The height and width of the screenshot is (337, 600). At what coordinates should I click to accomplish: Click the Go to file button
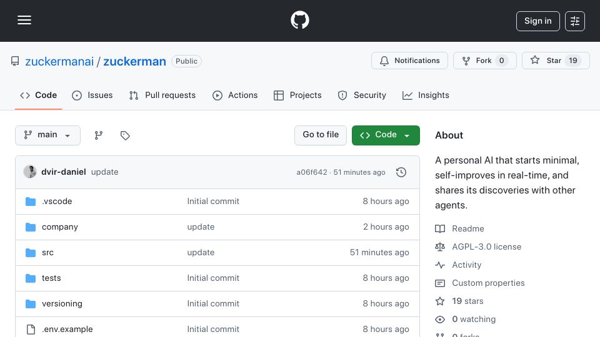(x=320, y=135)
